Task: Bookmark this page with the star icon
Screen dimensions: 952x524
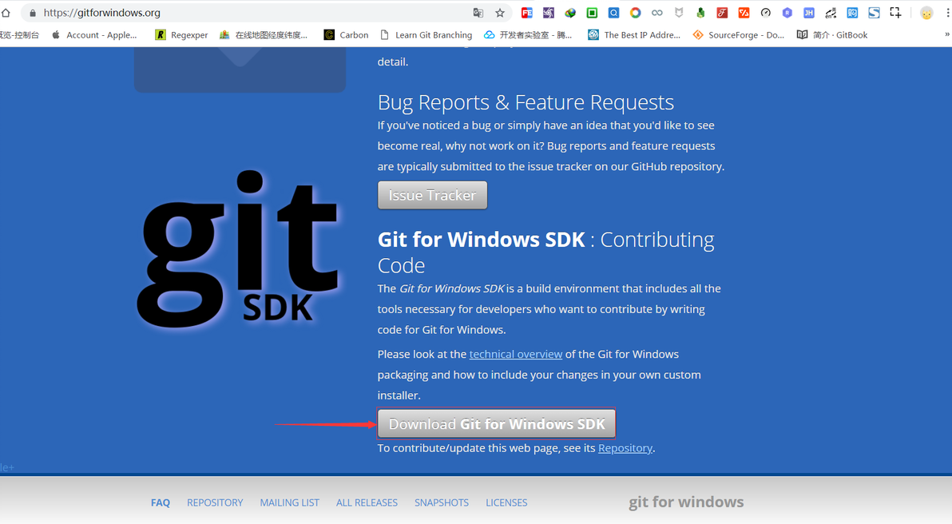Action: 500,13
